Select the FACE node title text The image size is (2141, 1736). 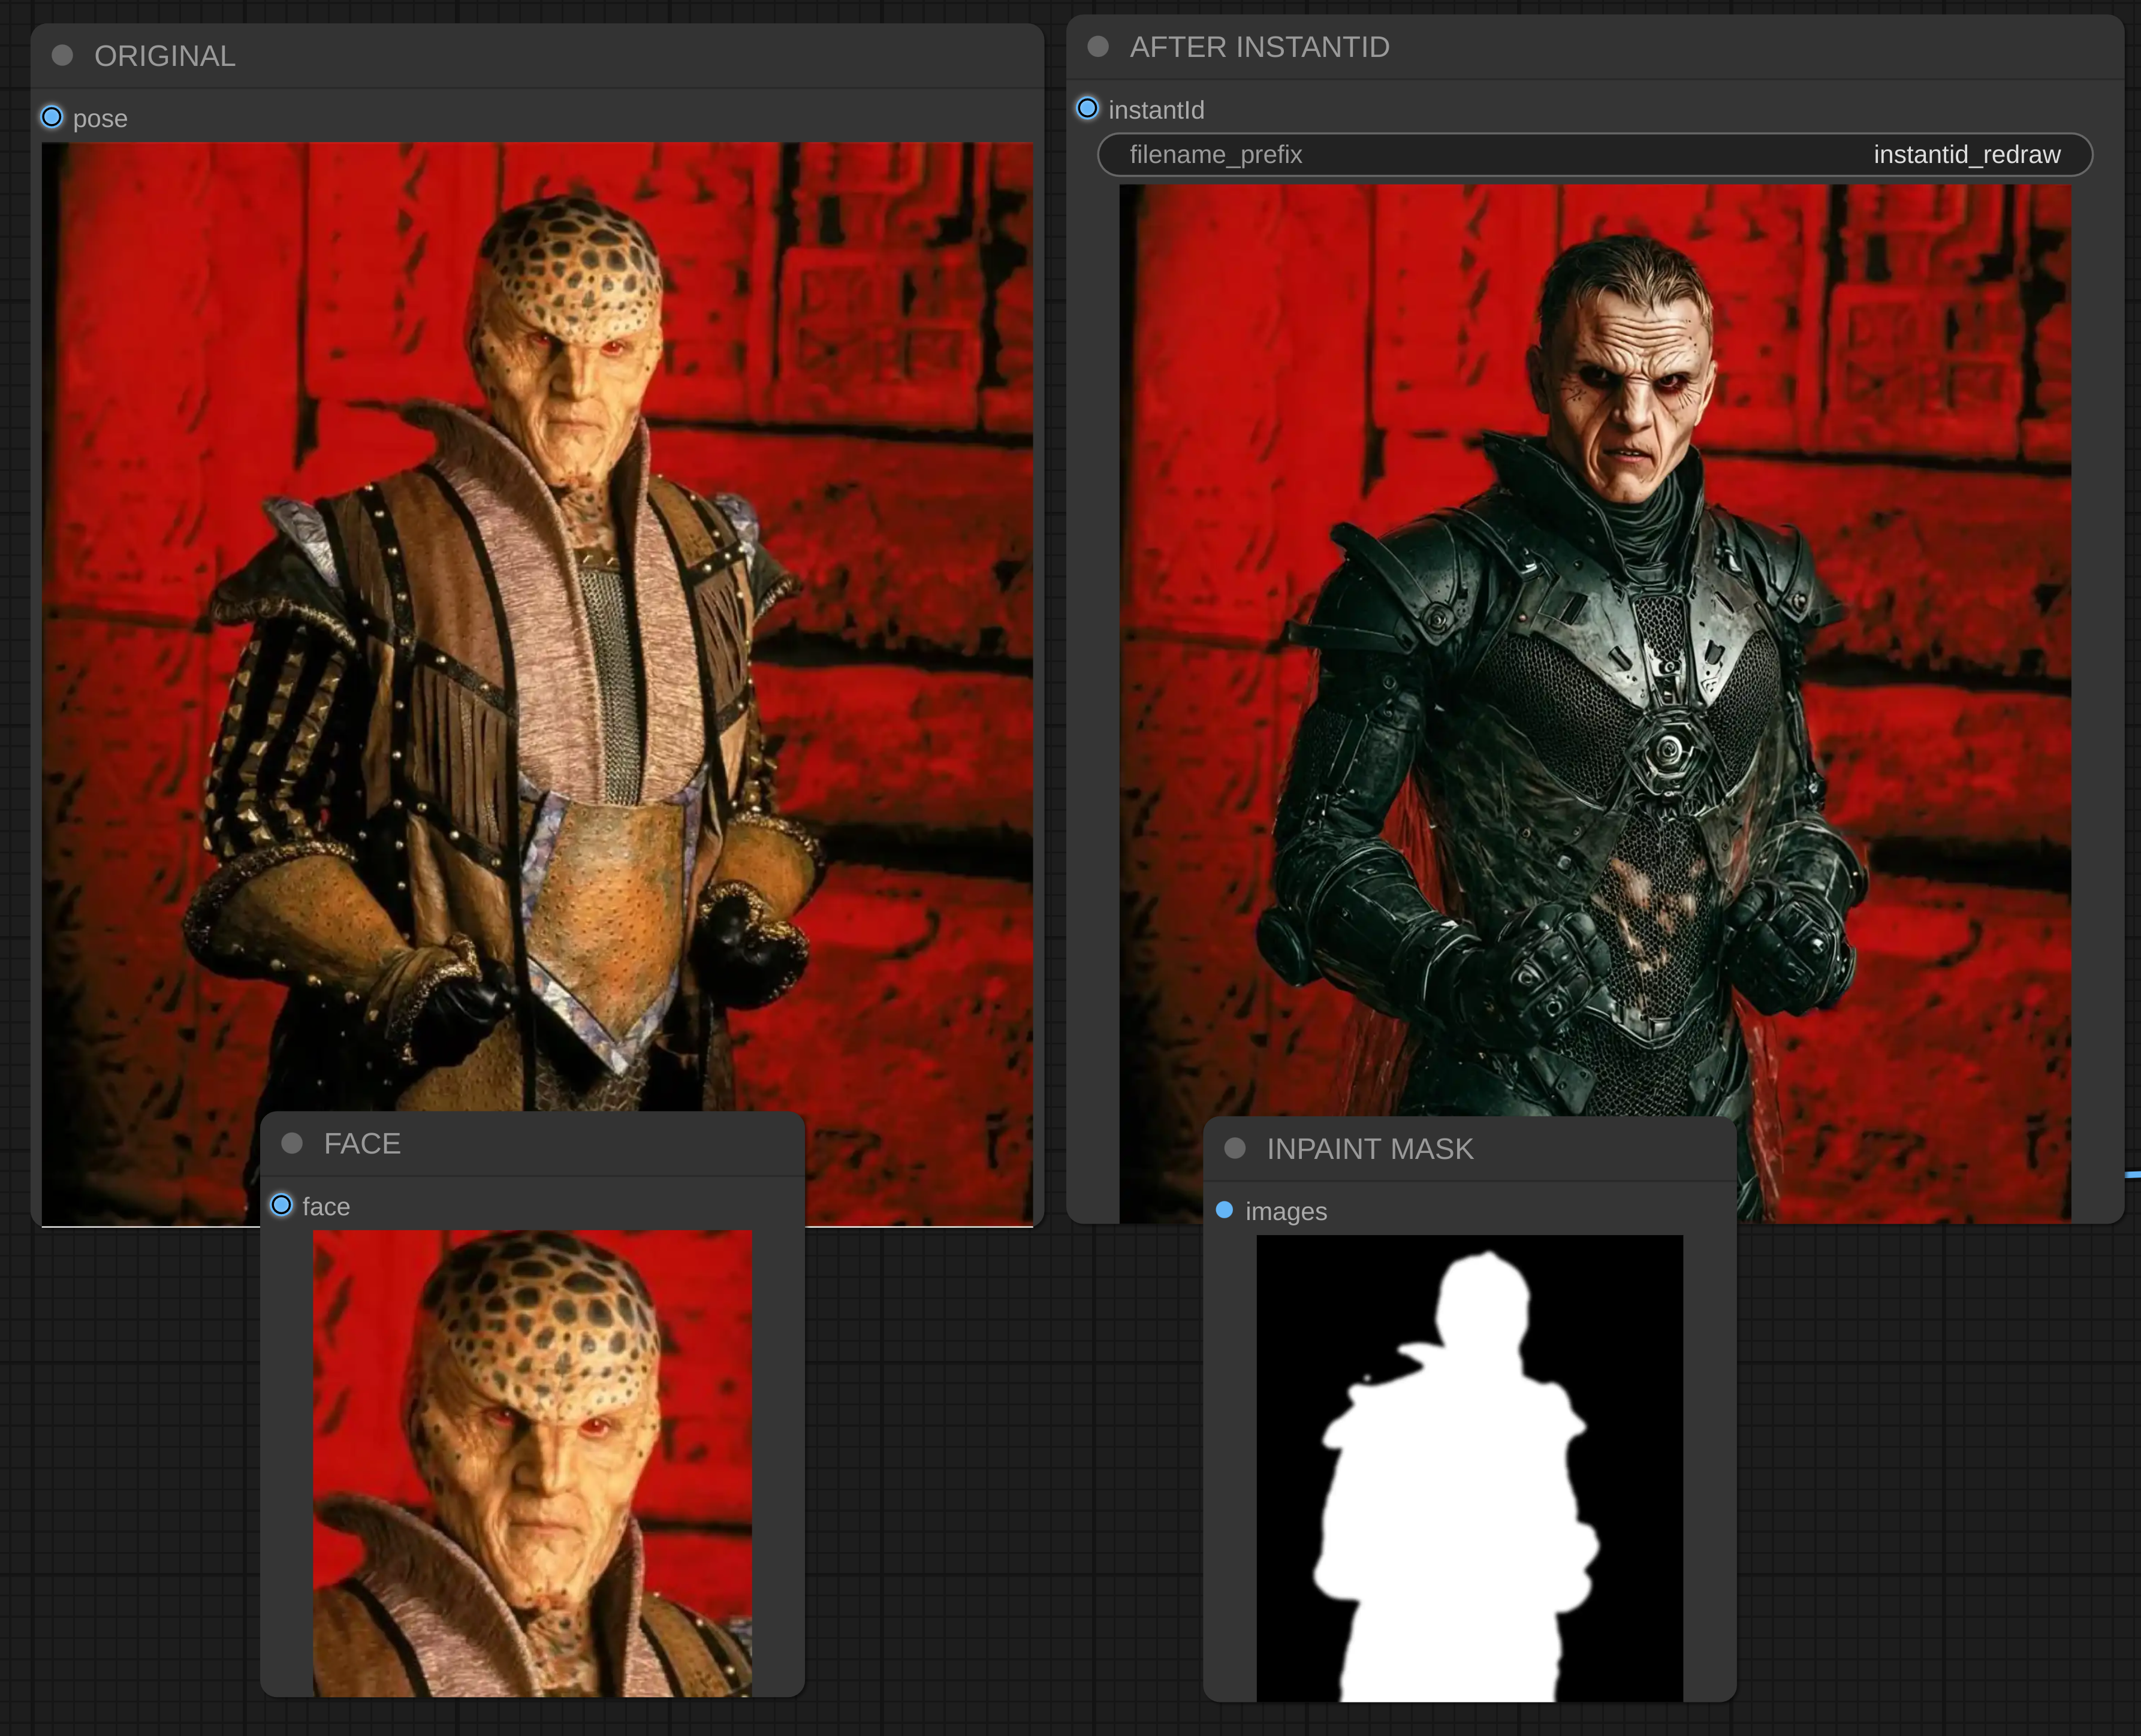362,1143
